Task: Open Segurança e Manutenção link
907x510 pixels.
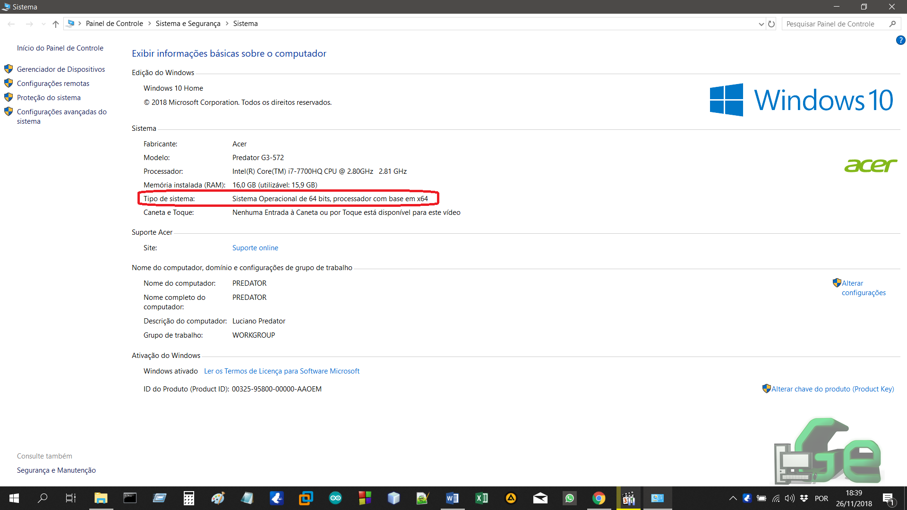Action: [56, 470]
